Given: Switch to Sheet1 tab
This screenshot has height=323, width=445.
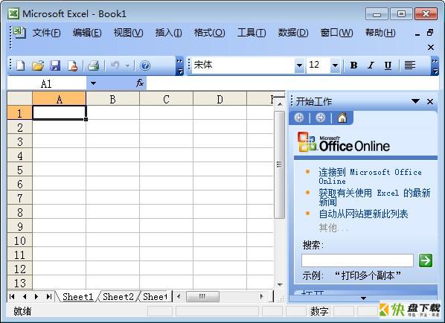Looking at the screenshot, I should pos(77,297).
